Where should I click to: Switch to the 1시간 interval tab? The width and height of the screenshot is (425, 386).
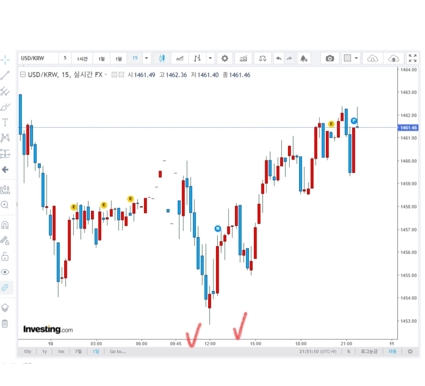click(x=82, y=58)
